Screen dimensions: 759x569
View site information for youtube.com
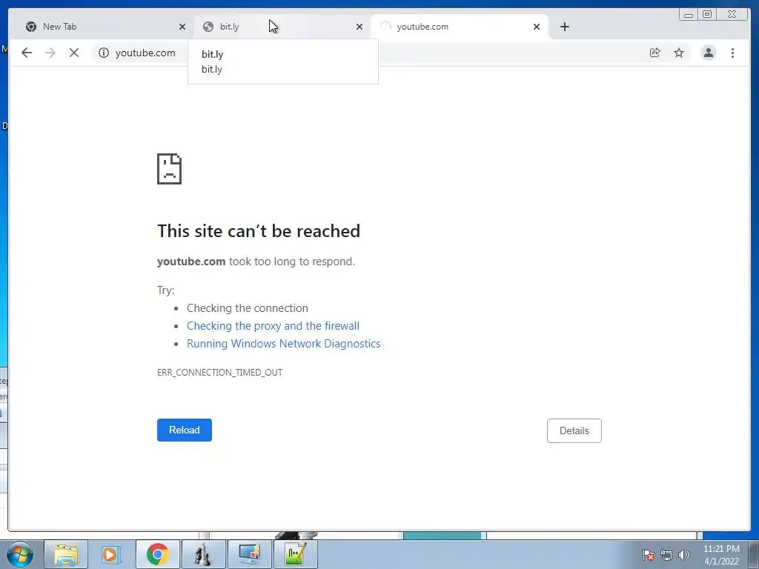[x=104, y=53]
